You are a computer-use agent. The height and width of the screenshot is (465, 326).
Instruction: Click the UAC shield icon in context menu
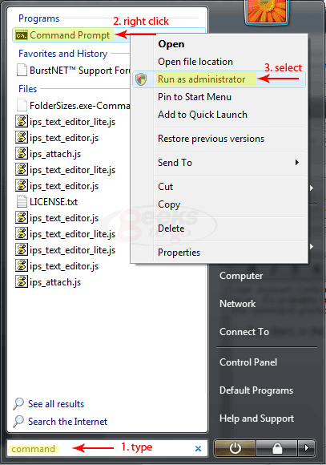pos(141,79)
